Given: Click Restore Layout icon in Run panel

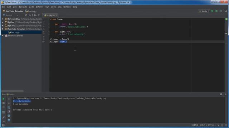Looking at the screenshot, I should click(4, 112).
